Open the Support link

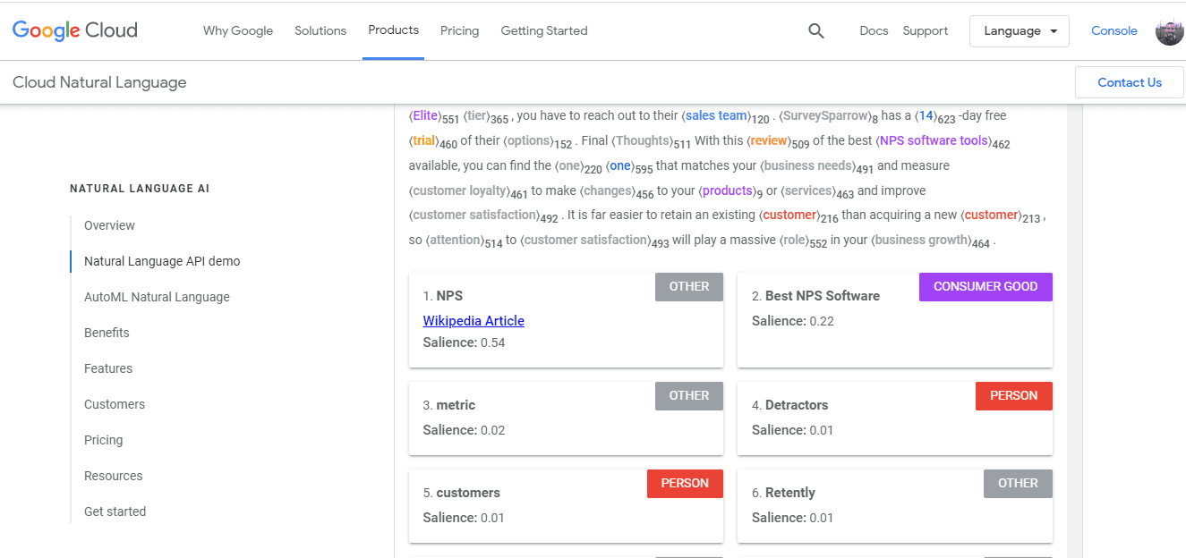925,30
